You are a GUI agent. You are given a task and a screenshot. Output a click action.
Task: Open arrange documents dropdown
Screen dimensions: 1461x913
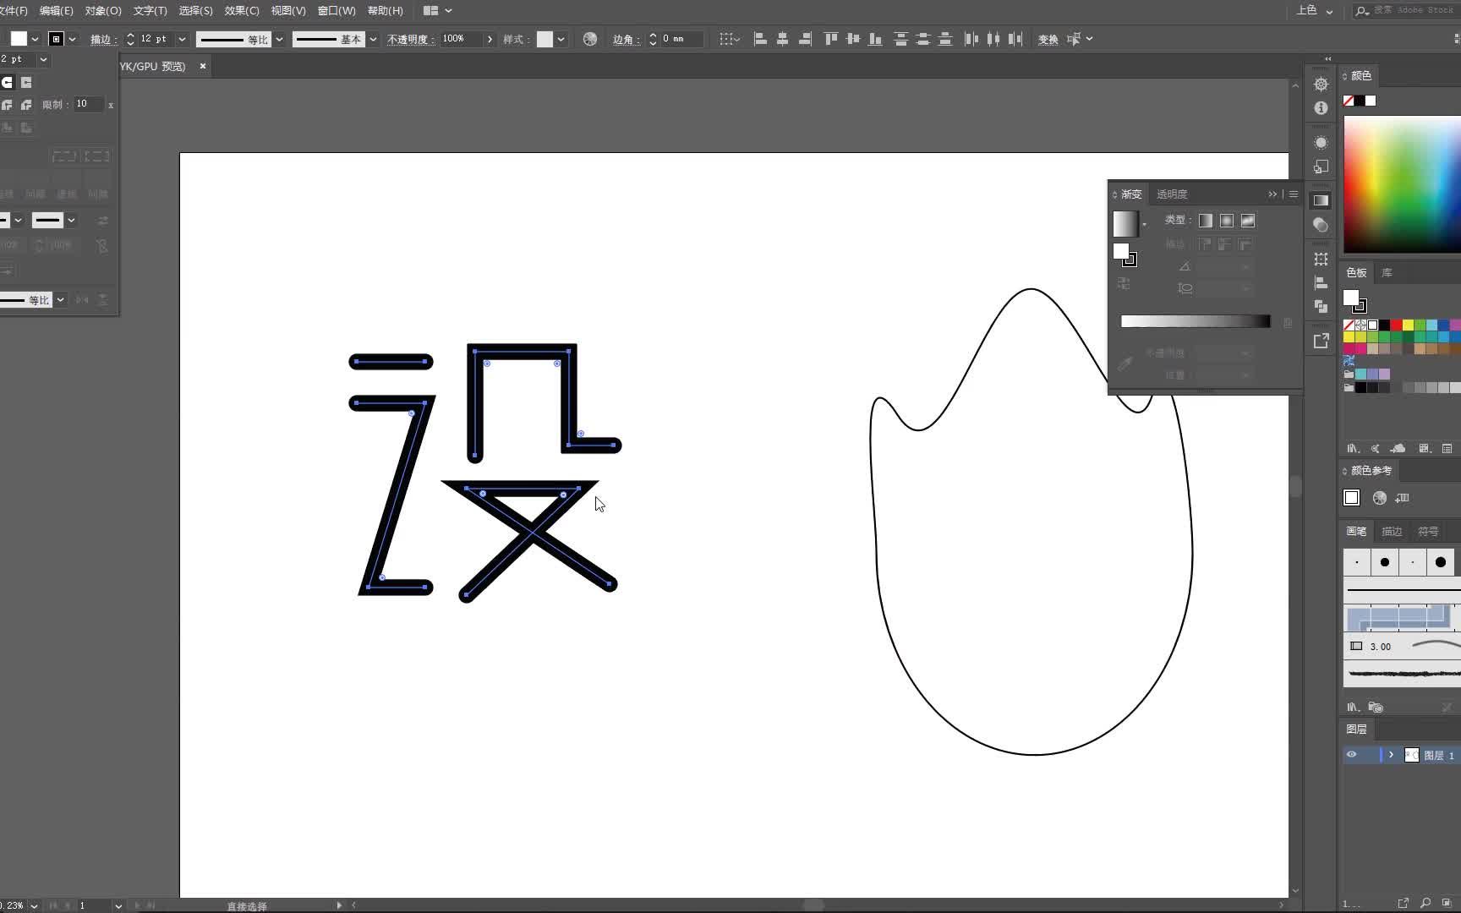pyautogui.click(x=438, y=11)
